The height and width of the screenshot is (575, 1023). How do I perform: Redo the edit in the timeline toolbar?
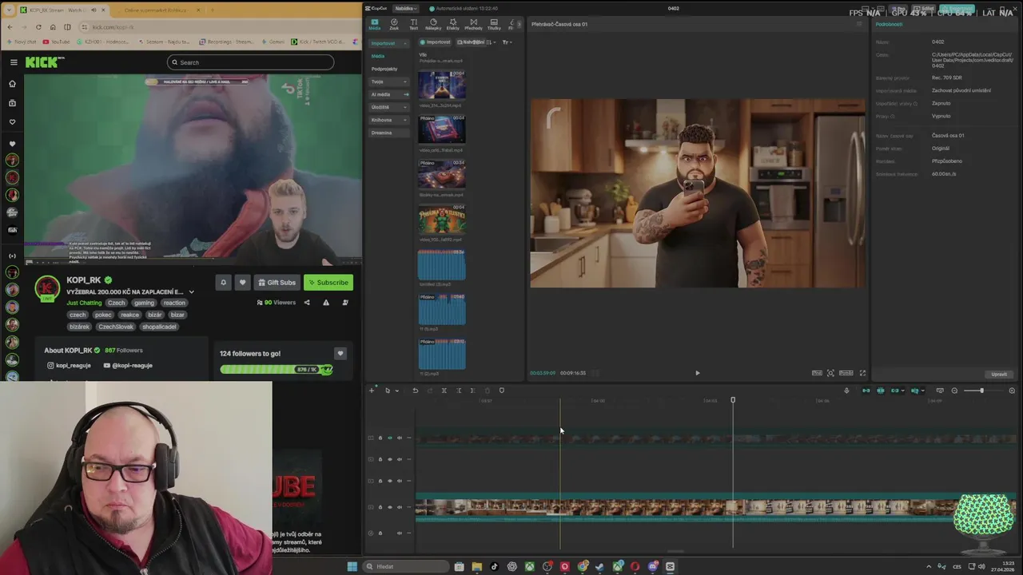(429, 391)
